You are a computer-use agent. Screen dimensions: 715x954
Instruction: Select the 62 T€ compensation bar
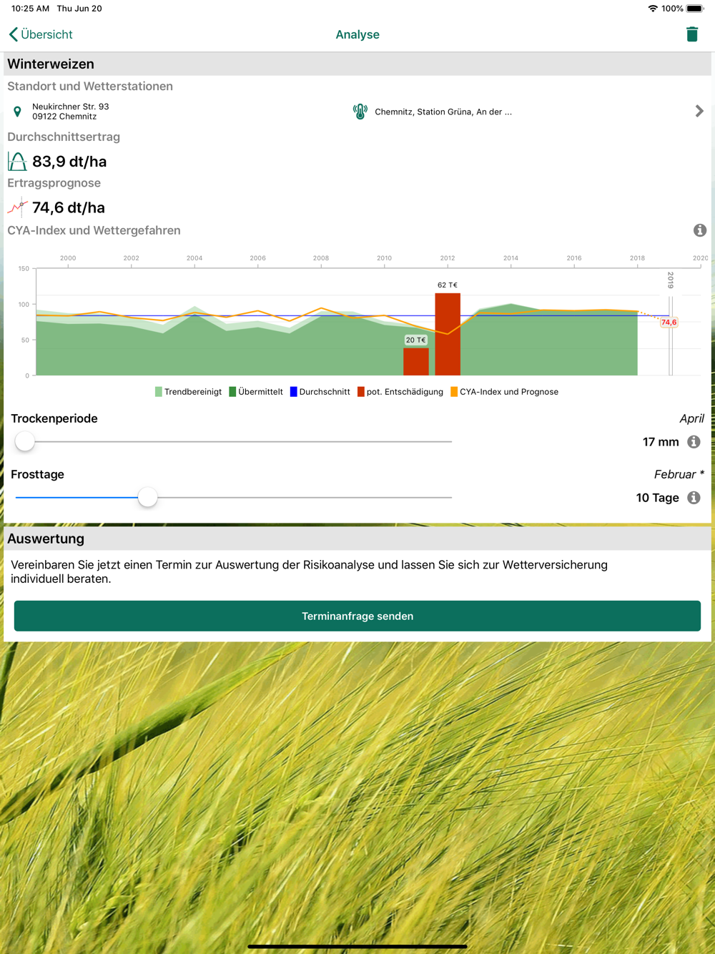[448, 334]
